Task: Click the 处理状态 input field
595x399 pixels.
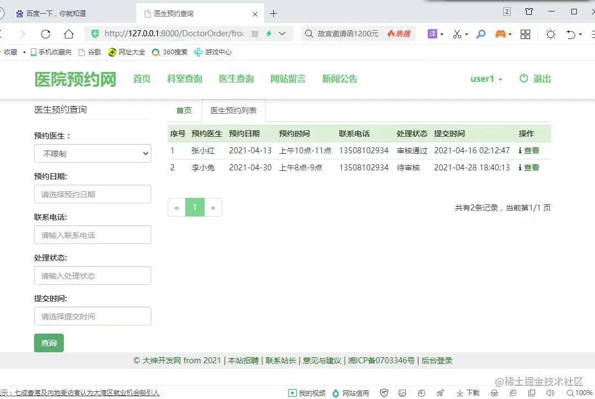Action: click(92, 275)
